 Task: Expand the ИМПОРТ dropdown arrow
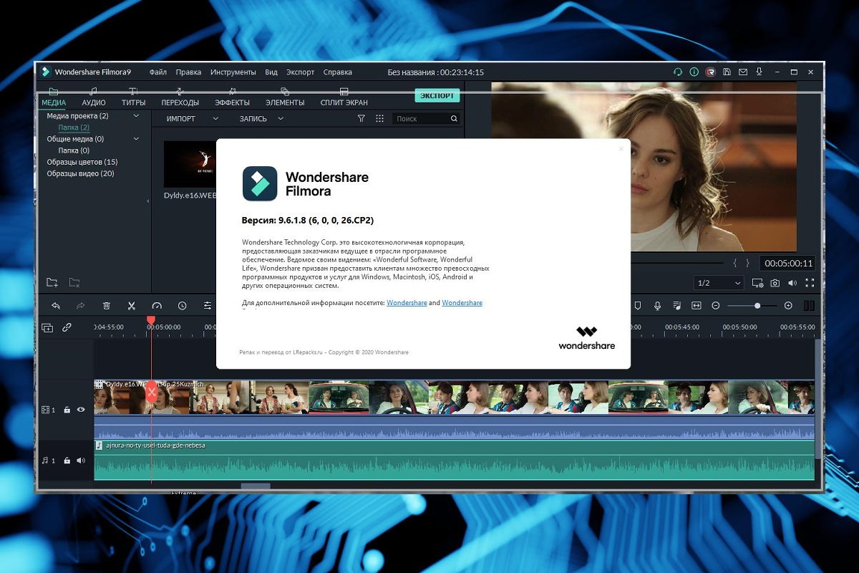coord(215,119)
